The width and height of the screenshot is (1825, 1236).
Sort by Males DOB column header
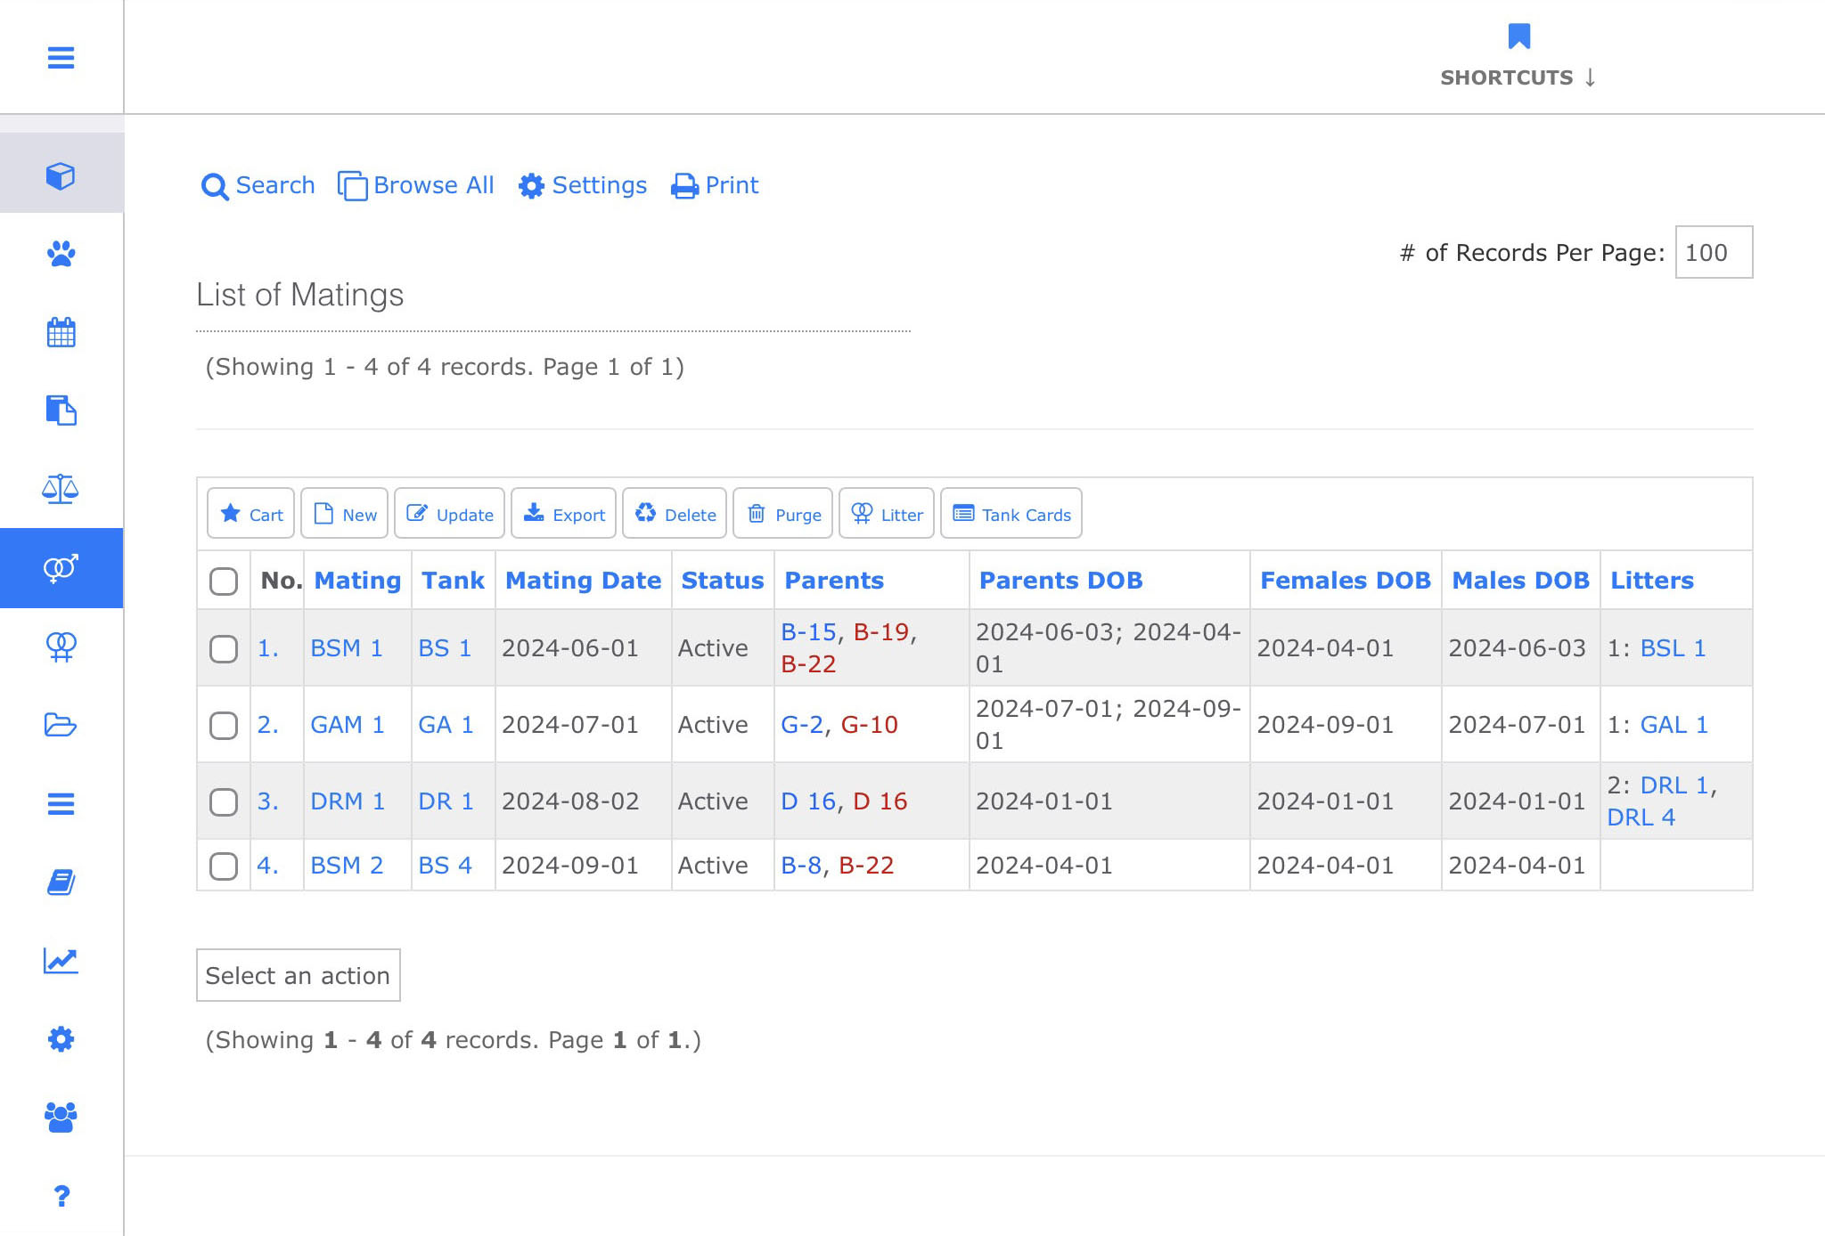1521,581
